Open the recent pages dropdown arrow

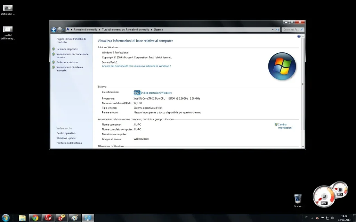point(64,30)
